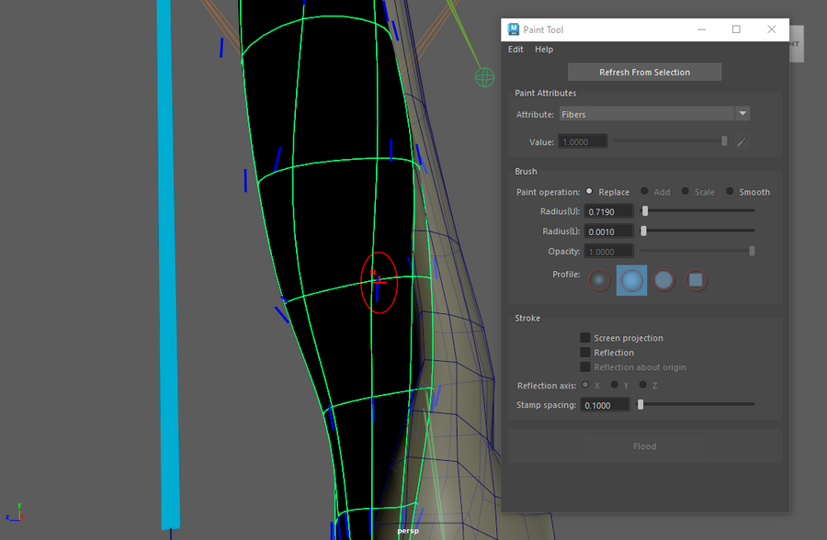The width and height of the screenshot is (827, 540).
Task: Maximize the Paint Tool window
Action: point(736,29)
